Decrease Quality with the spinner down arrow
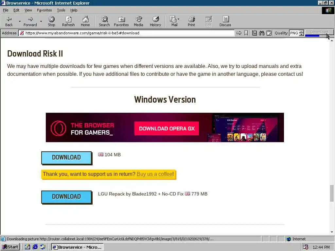Image resolution: width=335 pixels, height=251 pixels. (x=301, y=34)
